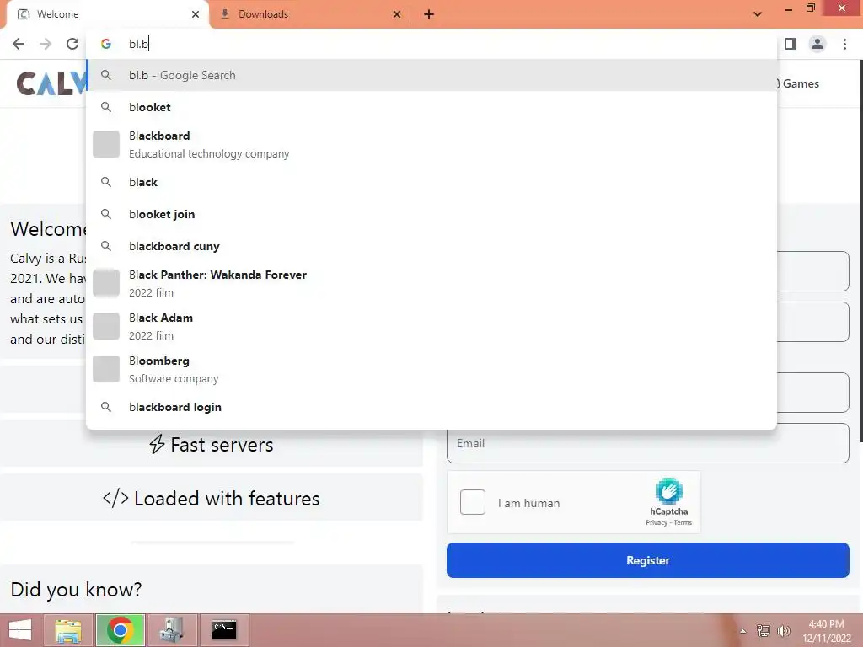Select Black Adam 2022 film suggestion

click(x=431, y=326)
